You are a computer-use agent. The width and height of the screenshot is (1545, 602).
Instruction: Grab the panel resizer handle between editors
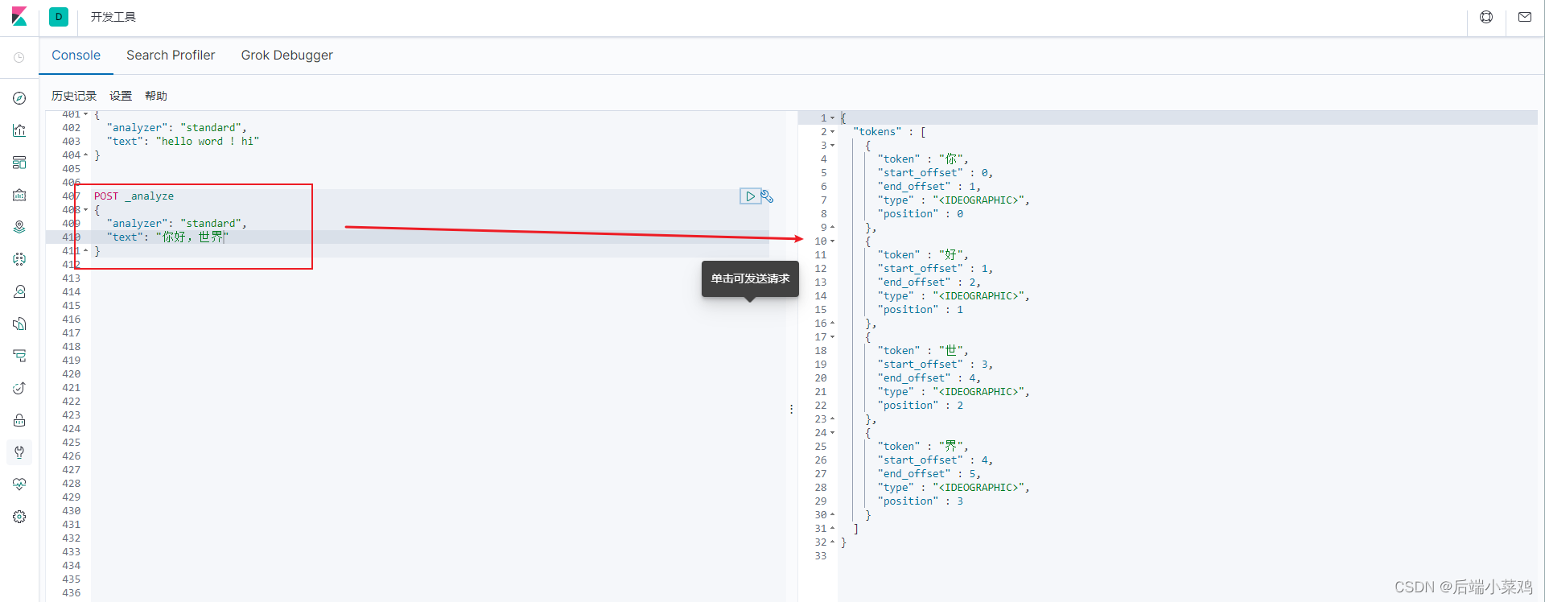point(792,409)
